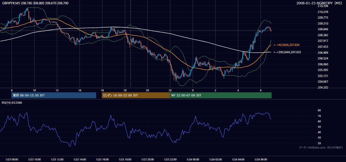Click RSI scale value 50
The width and height of the screenshot is (346, 162).
click(x=319, y=127)
